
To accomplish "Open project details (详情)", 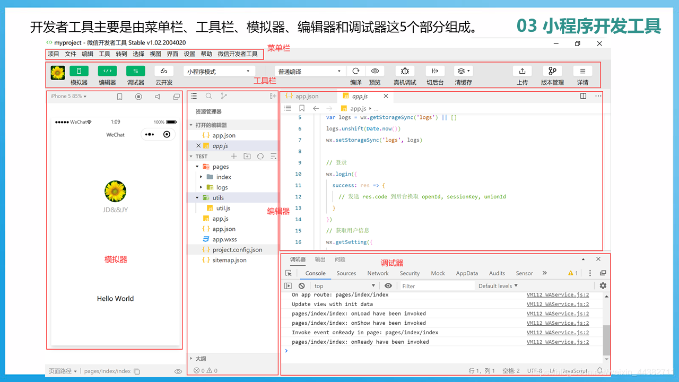I will 582,71.
